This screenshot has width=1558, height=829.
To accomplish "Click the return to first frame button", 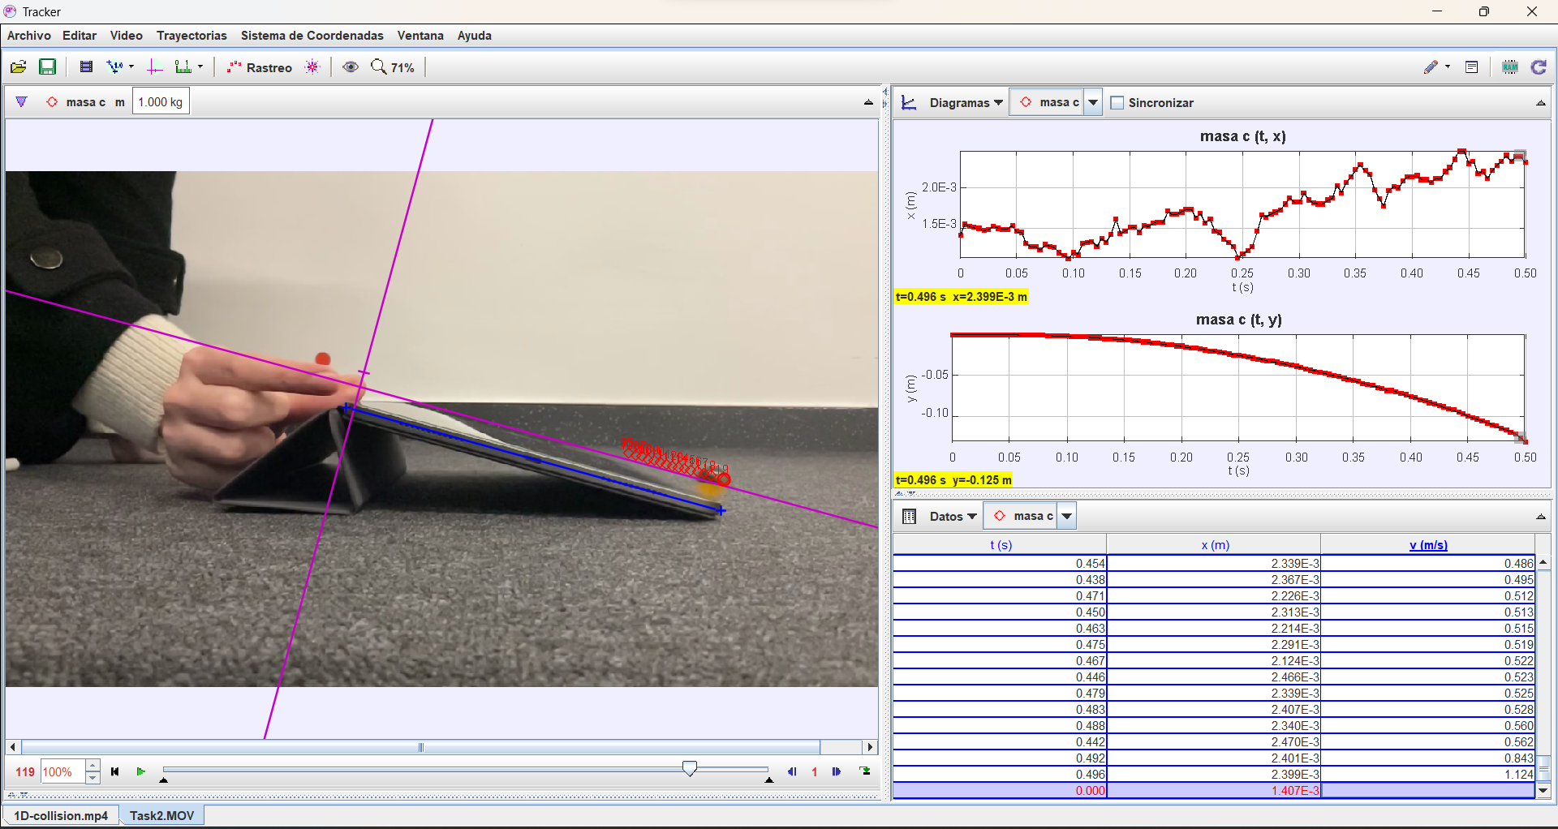I will tap(115, 771).
